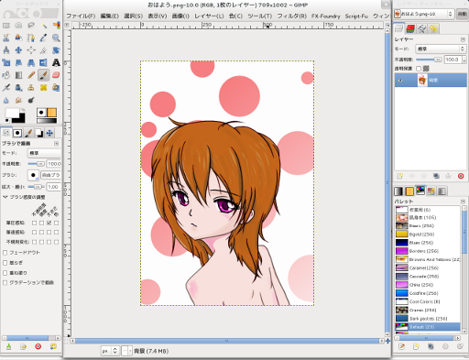This screenshot has width=469, height=360.
Task: Open the フィルタ(R) menu
Action: coord(292,16)
